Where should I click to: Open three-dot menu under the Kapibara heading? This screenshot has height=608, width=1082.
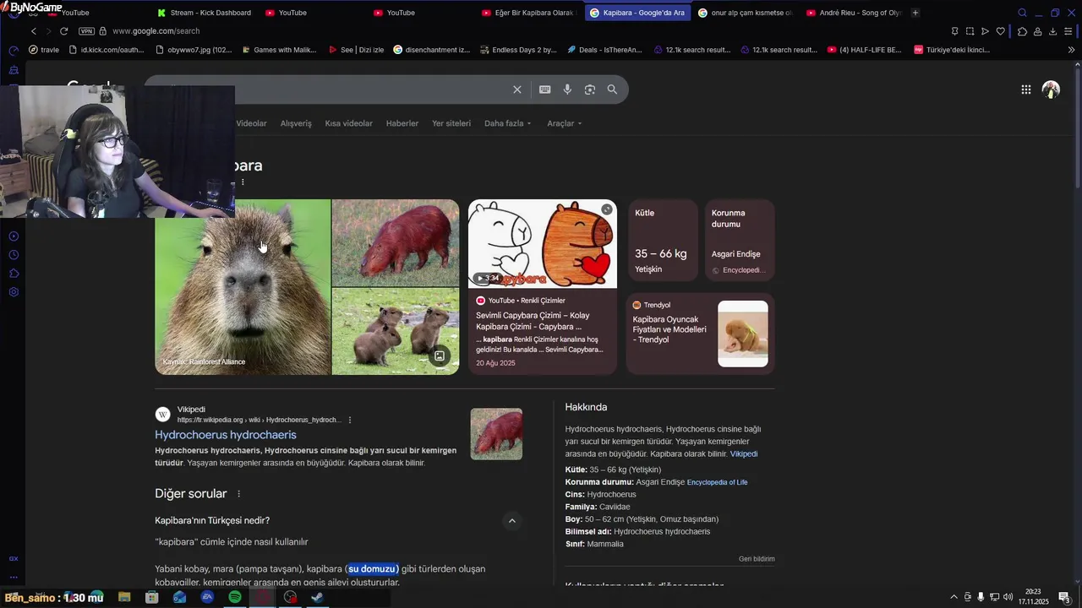point(243,182)
